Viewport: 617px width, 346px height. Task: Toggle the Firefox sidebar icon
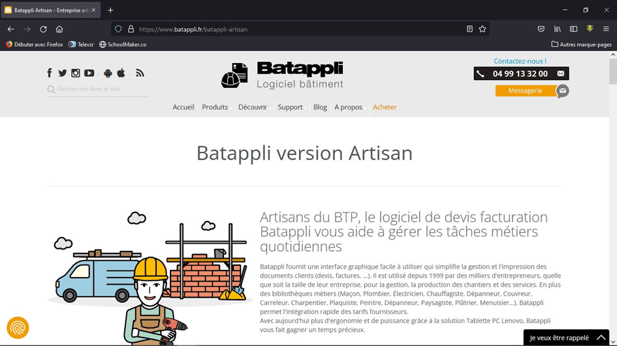[574, 29]
